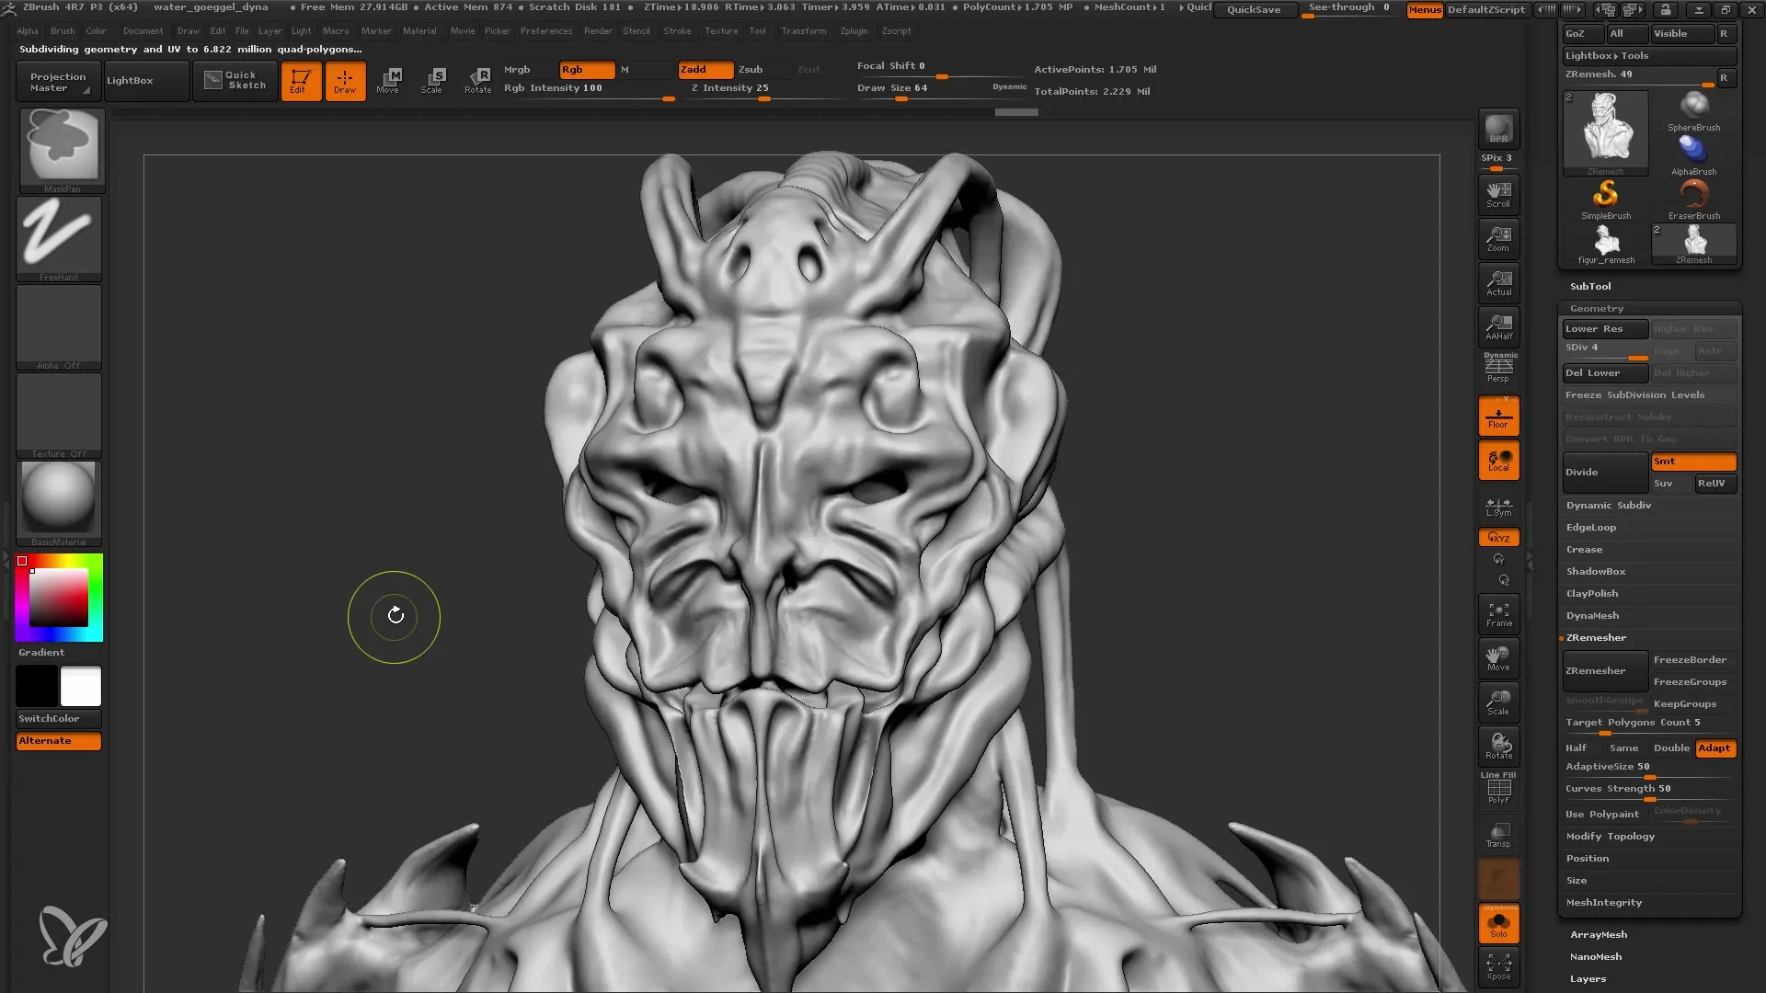The image size is (1766, 993).
Task: Select the Solo mode icon
Action: click(x=1499, y=924)
